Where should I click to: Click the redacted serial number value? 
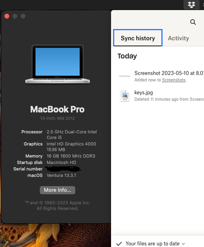tap(63, 169)
